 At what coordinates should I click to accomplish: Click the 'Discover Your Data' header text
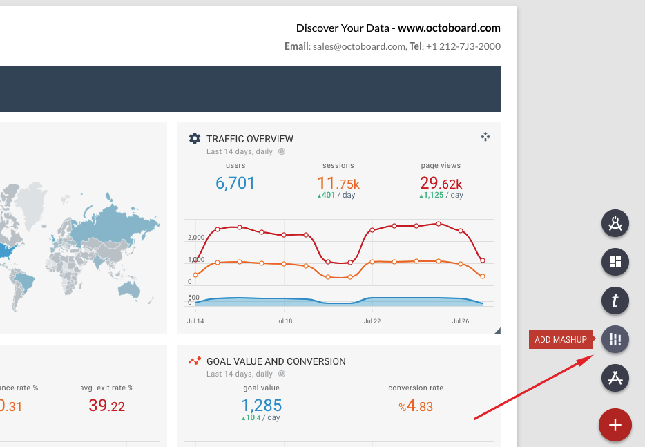pos(343,28)
